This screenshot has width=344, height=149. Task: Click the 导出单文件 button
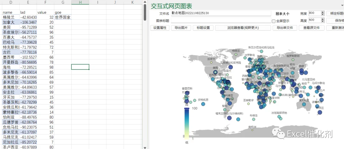click(x=284, y=28)
